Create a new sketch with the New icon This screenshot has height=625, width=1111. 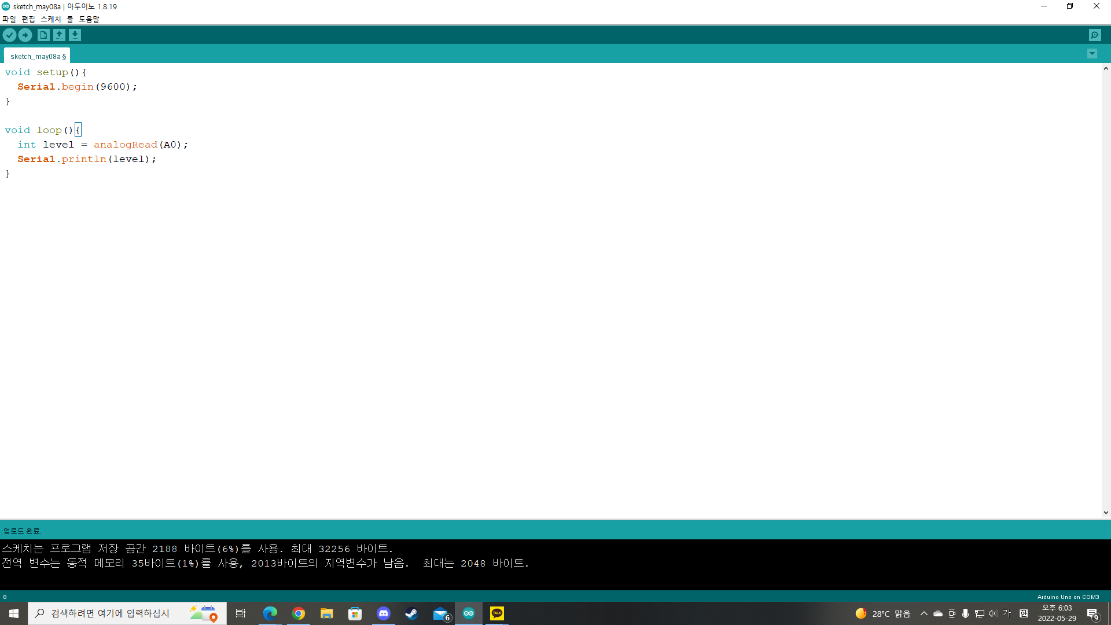click(x=43, y=35)
